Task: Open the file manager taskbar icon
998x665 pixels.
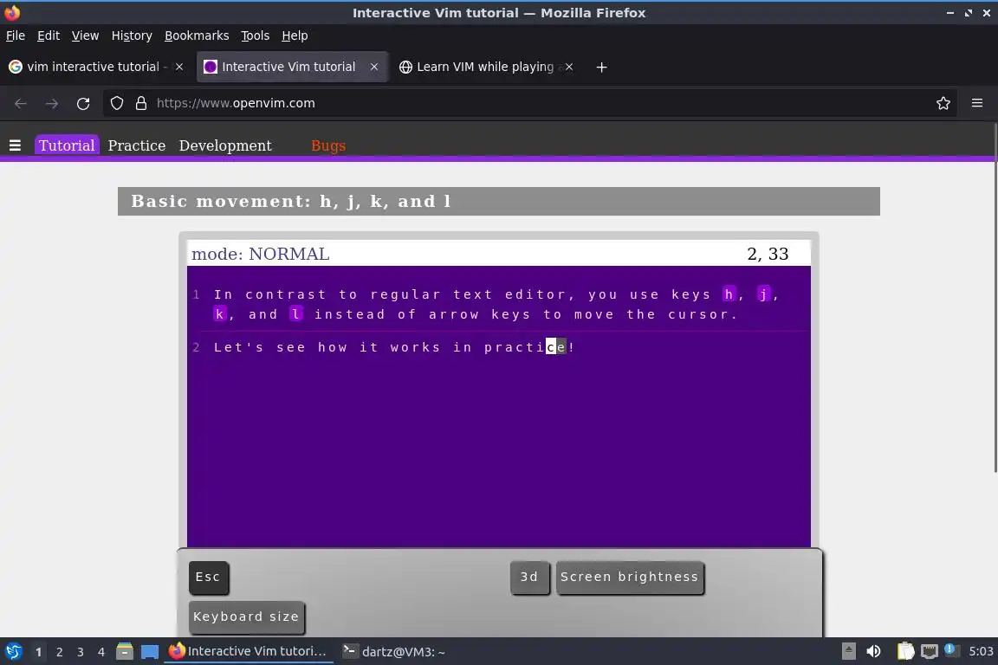Action: (x=125, y=651)
